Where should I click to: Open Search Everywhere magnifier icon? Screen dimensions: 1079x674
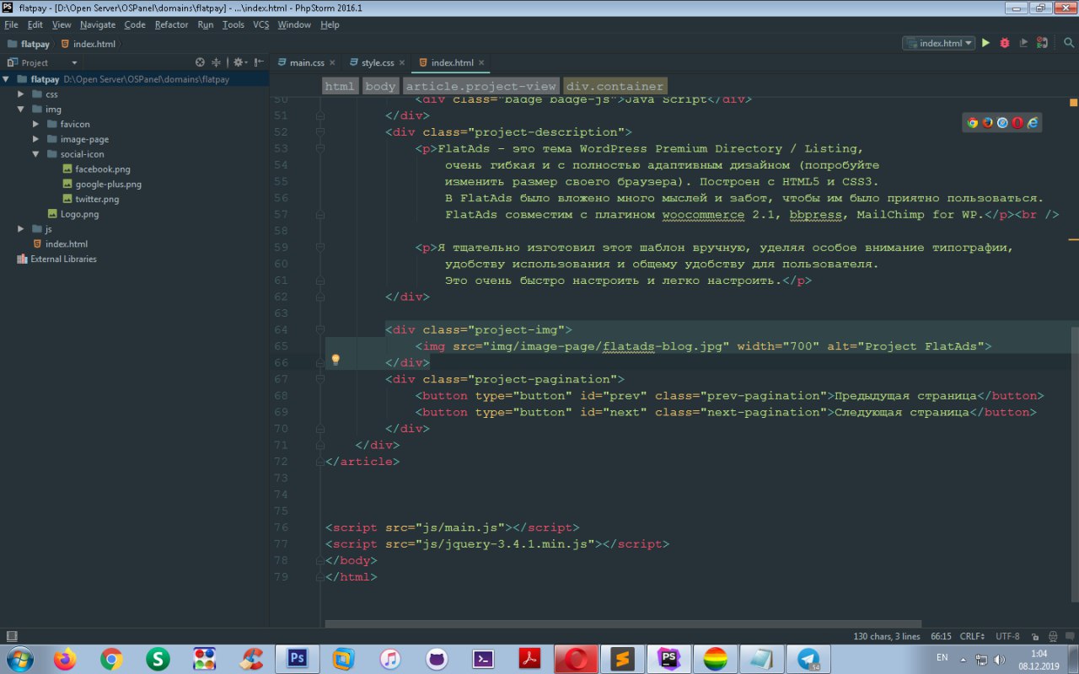(1068, 43)
